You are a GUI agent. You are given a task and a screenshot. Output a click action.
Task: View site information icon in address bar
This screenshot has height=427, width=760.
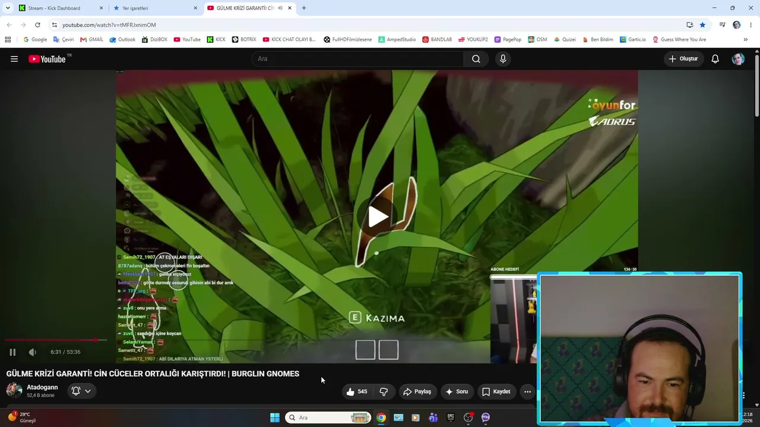[x=54, y=25]
